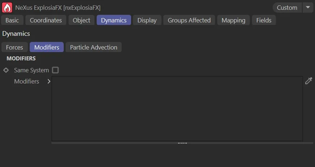This screenshot has width=315, height=167.
Task: Select the Object tab
Action: [x=81, y=20]
